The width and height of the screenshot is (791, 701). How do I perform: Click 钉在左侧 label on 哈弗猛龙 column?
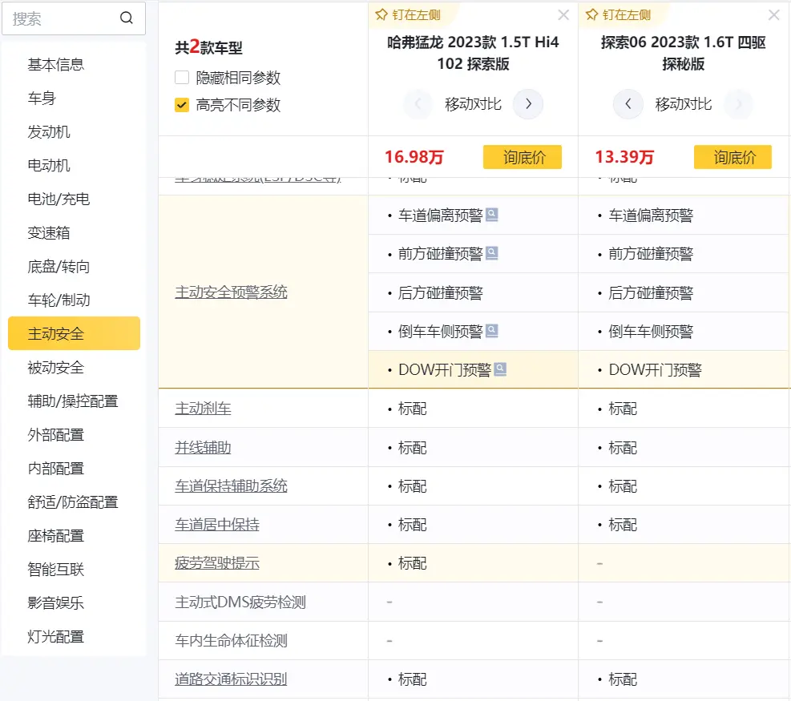pyautogui.click(x=417, y=15)
